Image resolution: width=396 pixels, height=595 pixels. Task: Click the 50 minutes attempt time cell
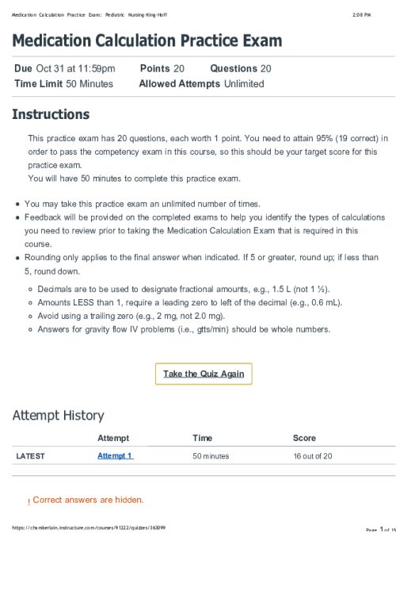click(x=211, y=455)
